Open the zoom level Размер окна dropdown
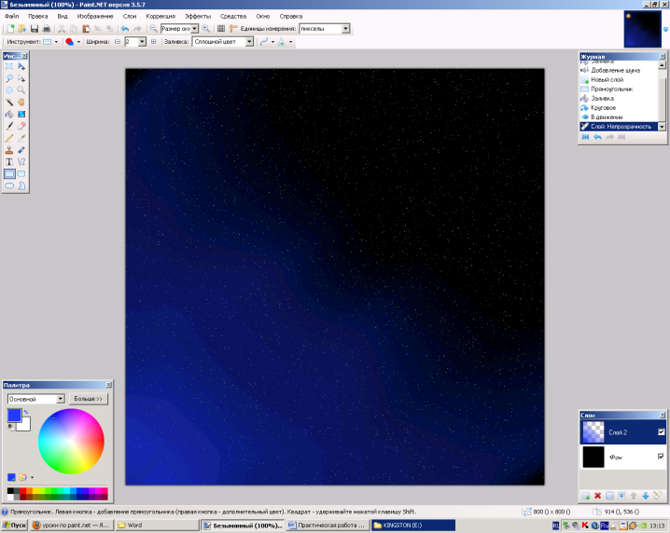The image size is (670, 533). [194, 29]
